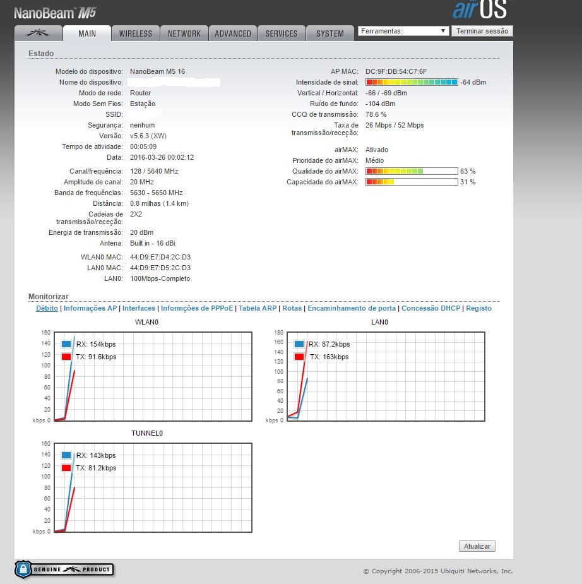The height and width of the screenshot is (584, 582).
Task: Click the TUNNEL0 TX red legend swatch
Action: [x=66, y=467]
